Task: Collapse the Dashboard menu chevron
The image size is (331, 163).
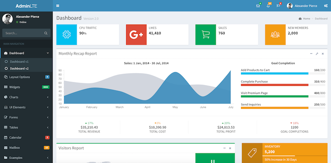Action: click(x=48, y=53)
